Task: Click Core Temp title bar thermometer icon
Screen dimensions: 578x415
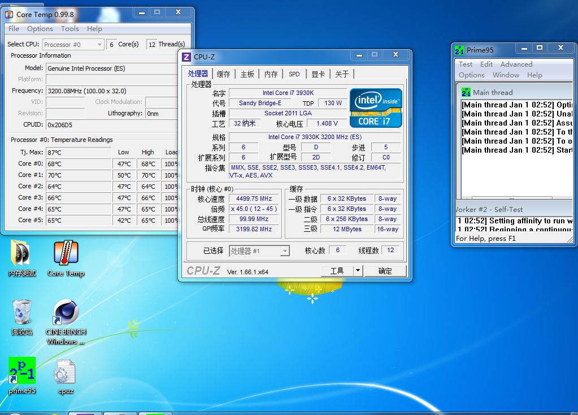Action: 9,15
